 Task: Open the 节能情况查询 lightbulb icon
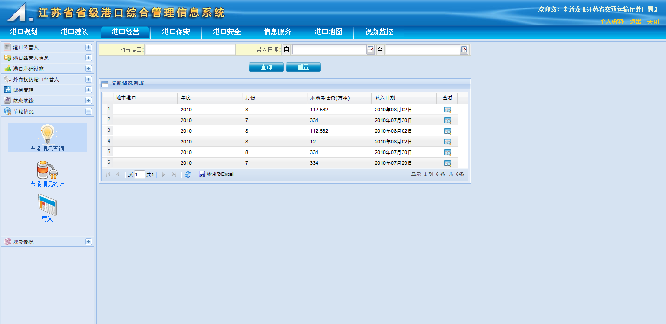click(x=47, y=135)
